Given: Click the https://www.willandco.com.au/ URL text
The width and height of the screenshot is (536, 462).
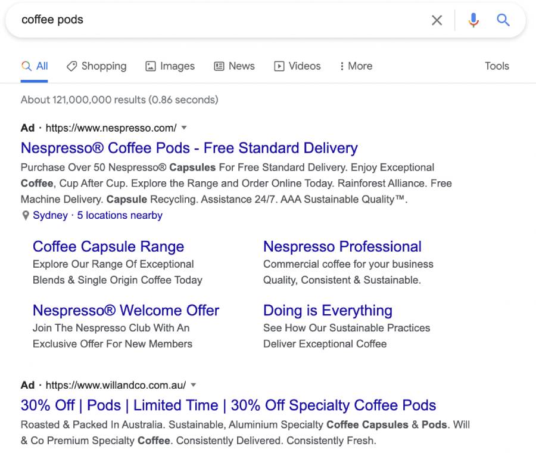Looking at the screenshot, I should click(116, 385).
